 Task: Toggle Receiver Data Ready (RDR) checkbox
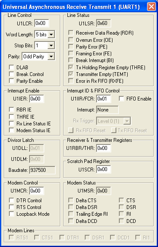click(71, 33)
